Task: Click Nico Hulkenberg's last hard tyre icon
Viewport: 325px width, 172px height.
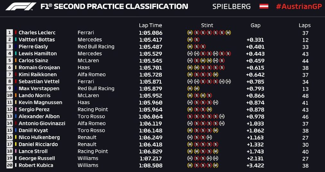Action: (x=209, y=137)
